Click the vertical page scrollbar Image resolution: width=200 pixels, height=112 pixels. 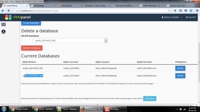tap(199, 62)
